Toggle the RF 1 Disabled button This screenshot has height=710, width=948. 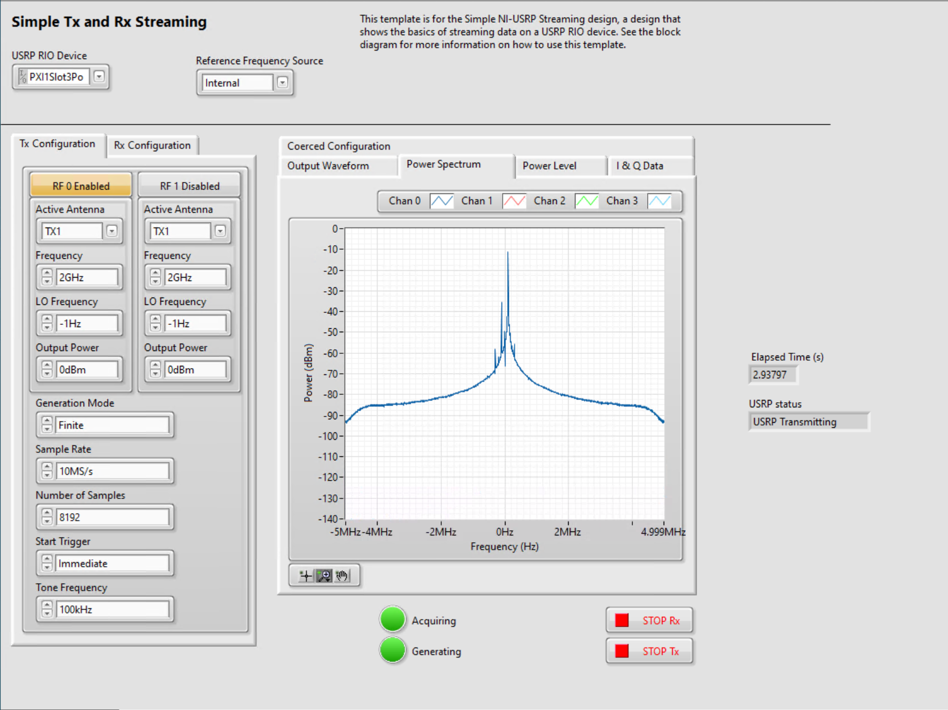click(189, 185)
